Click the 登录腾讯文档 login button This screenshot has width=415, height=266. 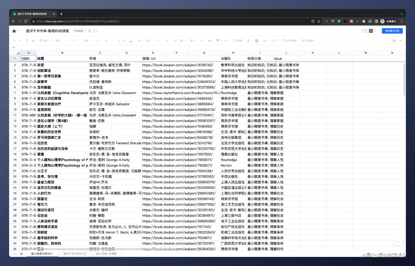coord(392,31)
